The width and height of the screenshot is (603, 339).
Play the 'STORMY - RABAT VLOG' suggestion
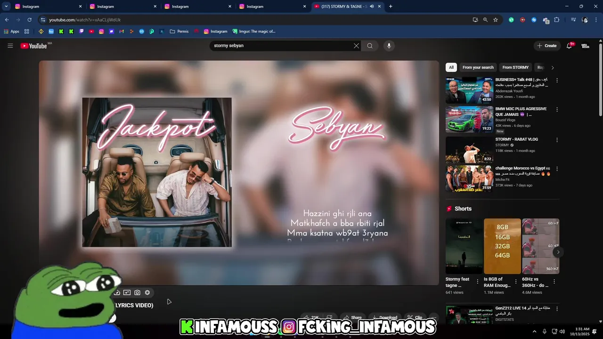(x=469, y=149)
